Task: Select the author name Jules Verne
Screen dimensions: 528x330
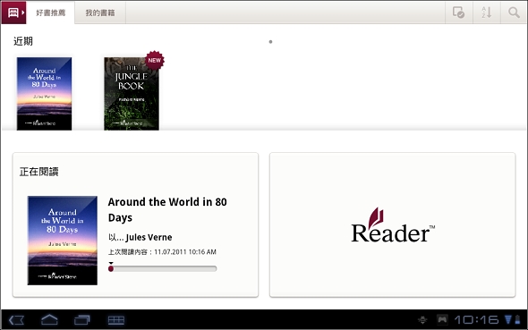Action: click(x=149, y=238)
